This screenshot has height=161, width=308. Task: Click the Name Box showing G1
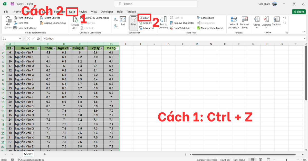[x=10, y=39]
